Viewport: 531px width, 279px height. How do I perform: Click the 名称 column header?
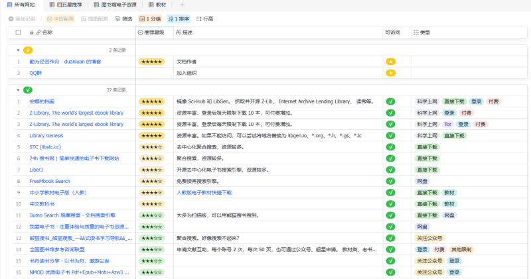tap(47, 32)
